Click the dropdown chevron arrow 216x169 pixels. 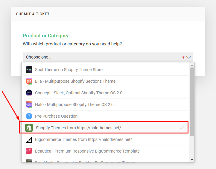point(188,57)
